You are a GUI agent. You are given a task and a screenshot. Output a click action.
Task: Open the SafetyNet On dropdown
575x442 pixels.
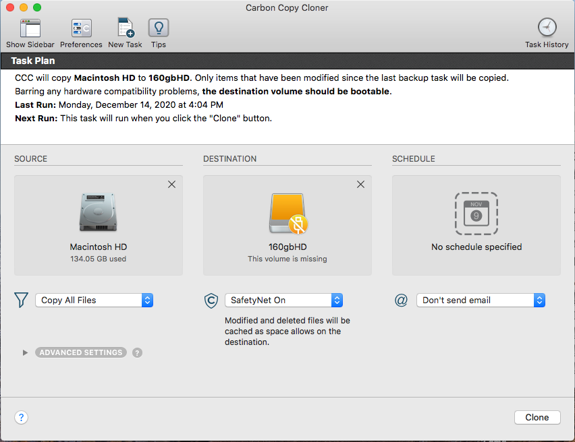pos(283,301)
